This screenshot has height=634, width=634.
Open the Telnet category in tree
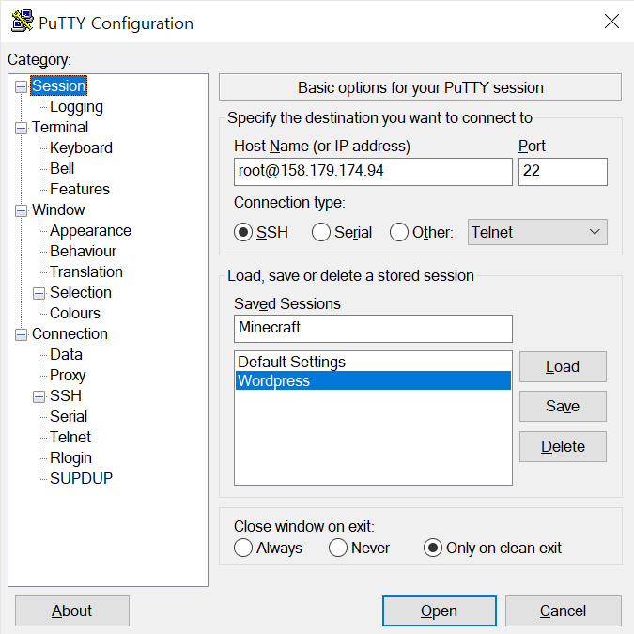pyautogui.click(x=70, y=437)
